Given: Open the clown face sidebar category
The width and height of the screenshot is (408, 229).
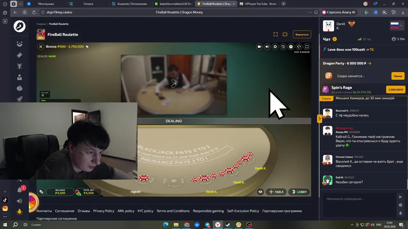Looking at the screenshot, I should [x=19, y=44].
